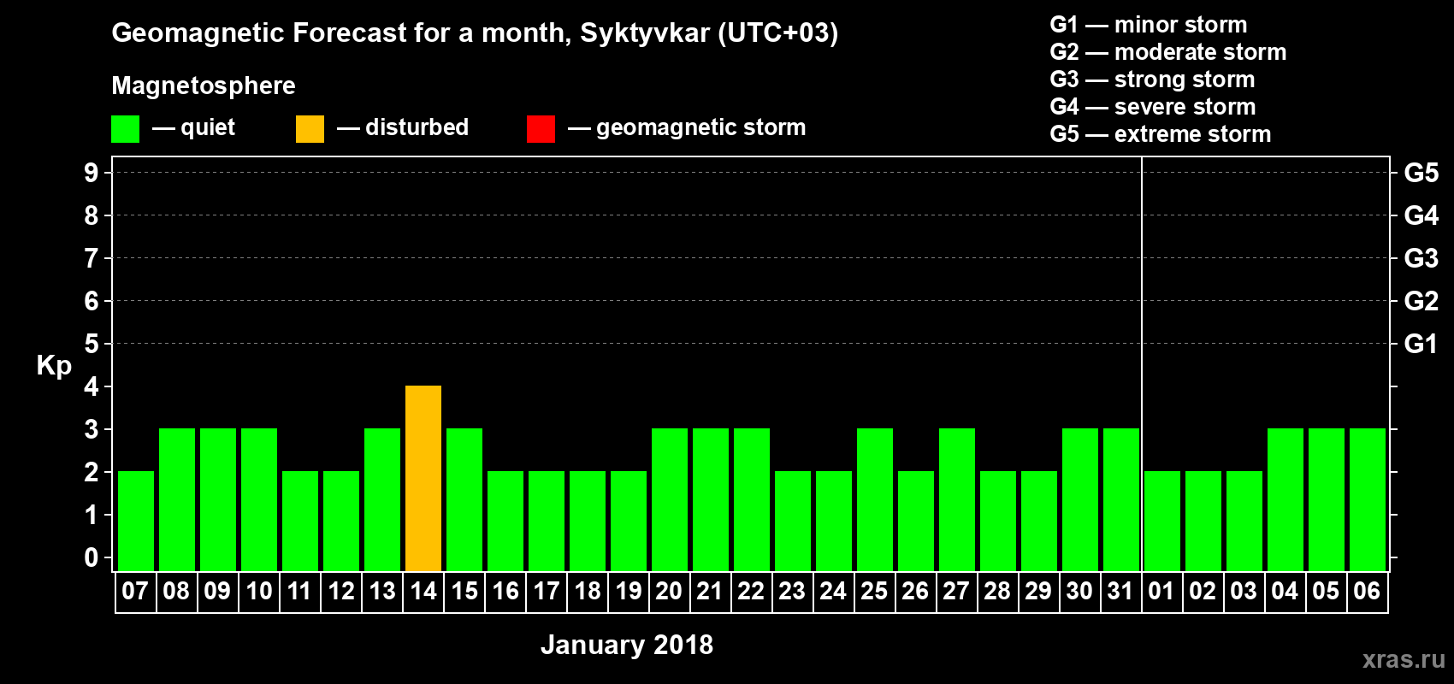The height and width of the screenshot is (684, 1454).
Task: Click the orange disturbed legend swatch
Action: click(x=310, y=129)
